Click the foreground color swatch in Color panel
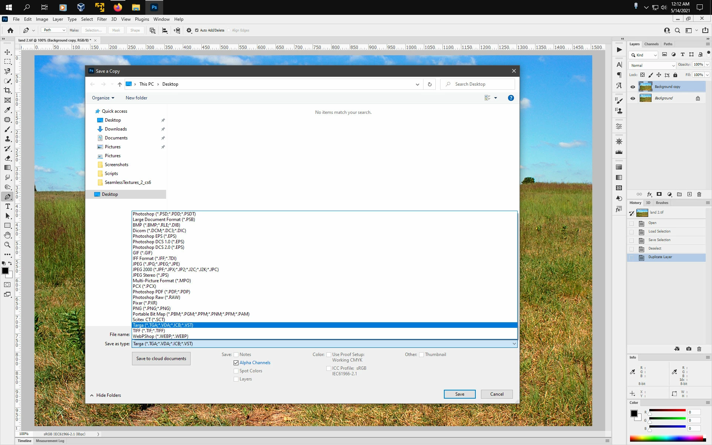The width and height of the screenshot is (712, 445). 634,413
